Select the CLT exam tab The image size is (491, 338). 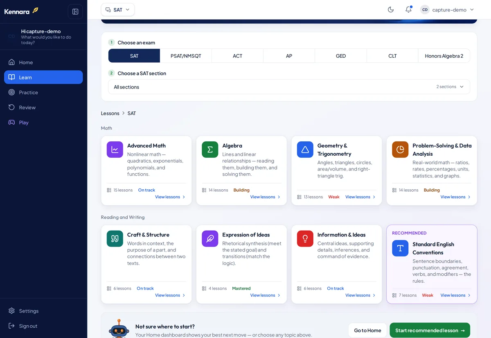coord(392,56)
